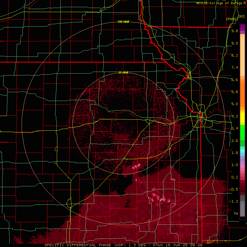Pick the yellow segment of the color bar
The height and width of the screenshot is (247, 247).
[242, 117]
